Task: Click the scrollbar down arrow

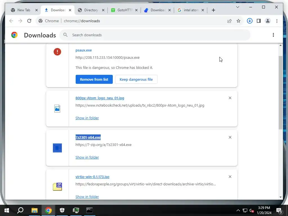Action: (x=280, y=197)
